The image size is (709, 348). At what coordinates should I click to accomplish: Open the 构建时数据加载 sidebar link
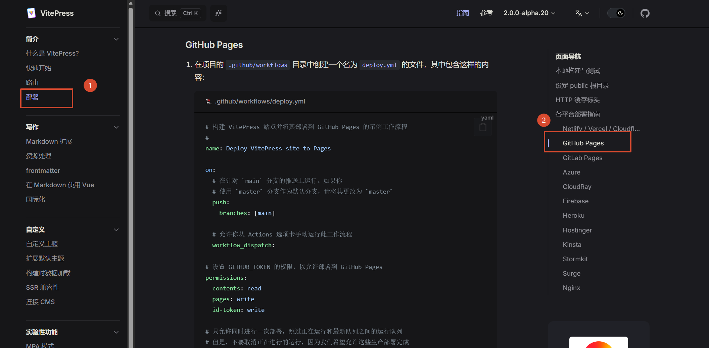click(x=48, y=273)
